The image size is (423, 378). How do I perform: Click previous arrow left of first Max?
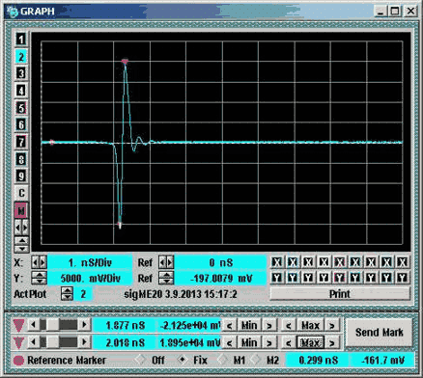tap(289, 326)
